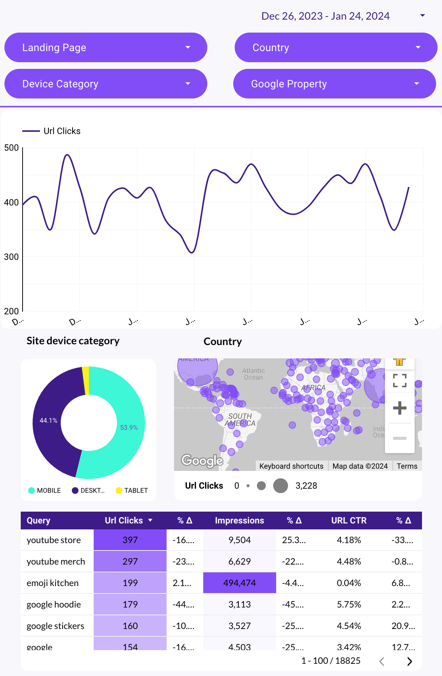Zoom in on the country map

coord(399,408)
